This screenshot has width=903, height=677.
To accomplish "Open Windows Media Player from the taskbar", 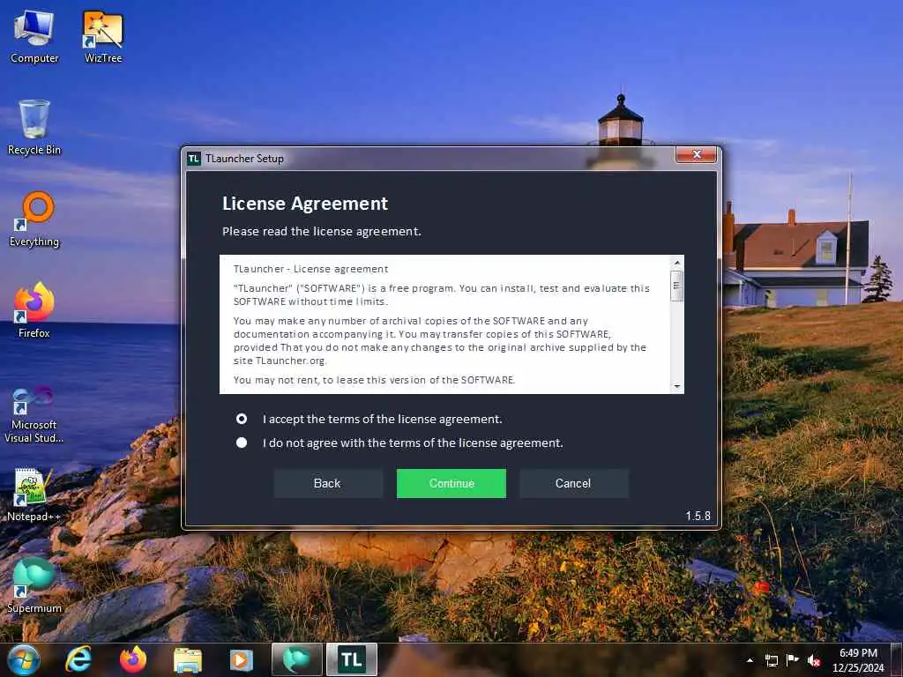I will click(x=242, y=659).
